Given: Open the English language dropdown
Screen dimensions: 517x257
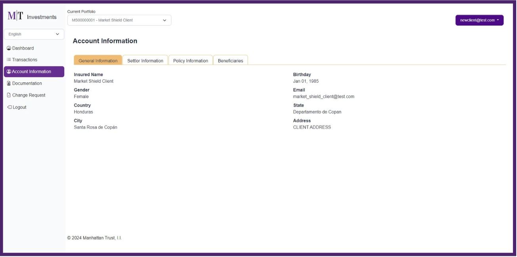Looking at the screenshot, I should point(34,34).
